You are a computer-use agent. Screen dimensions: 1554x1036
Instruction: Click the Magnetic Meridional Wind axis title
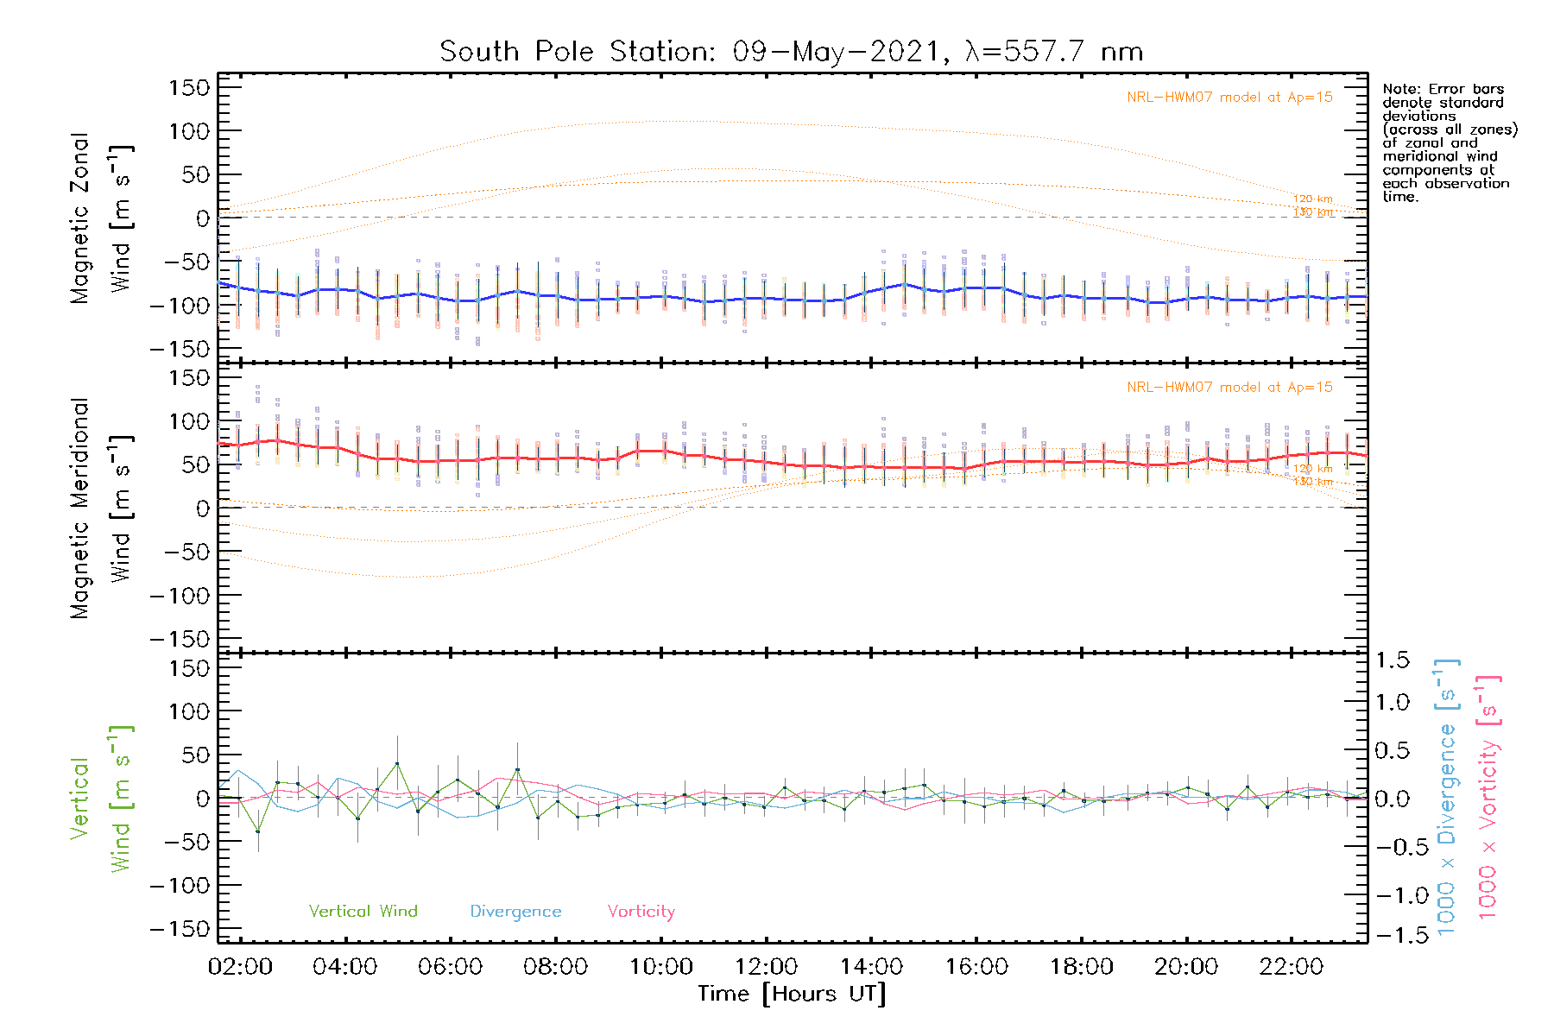(100, 509)
